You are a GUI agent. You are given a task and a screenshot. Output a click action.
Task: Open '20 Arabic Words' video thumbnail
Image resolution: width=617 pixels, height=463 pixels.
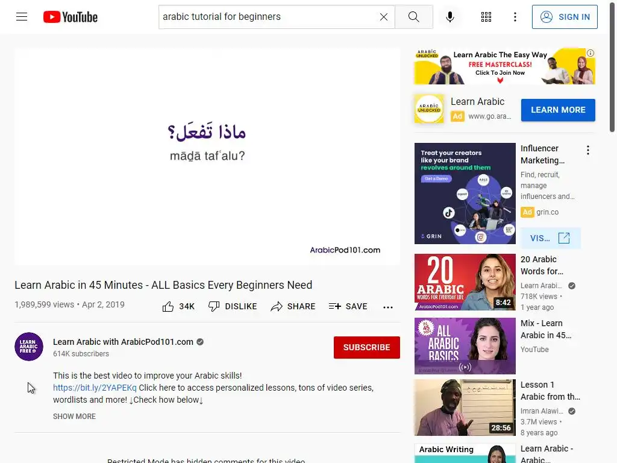pos(465,282)
